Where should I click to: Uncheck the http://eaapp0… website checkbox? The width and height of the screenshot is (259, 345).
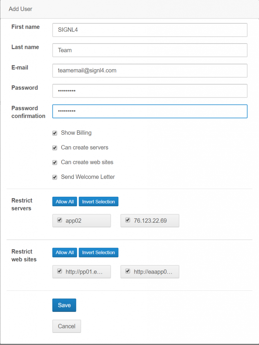click(x=128, y=271)
